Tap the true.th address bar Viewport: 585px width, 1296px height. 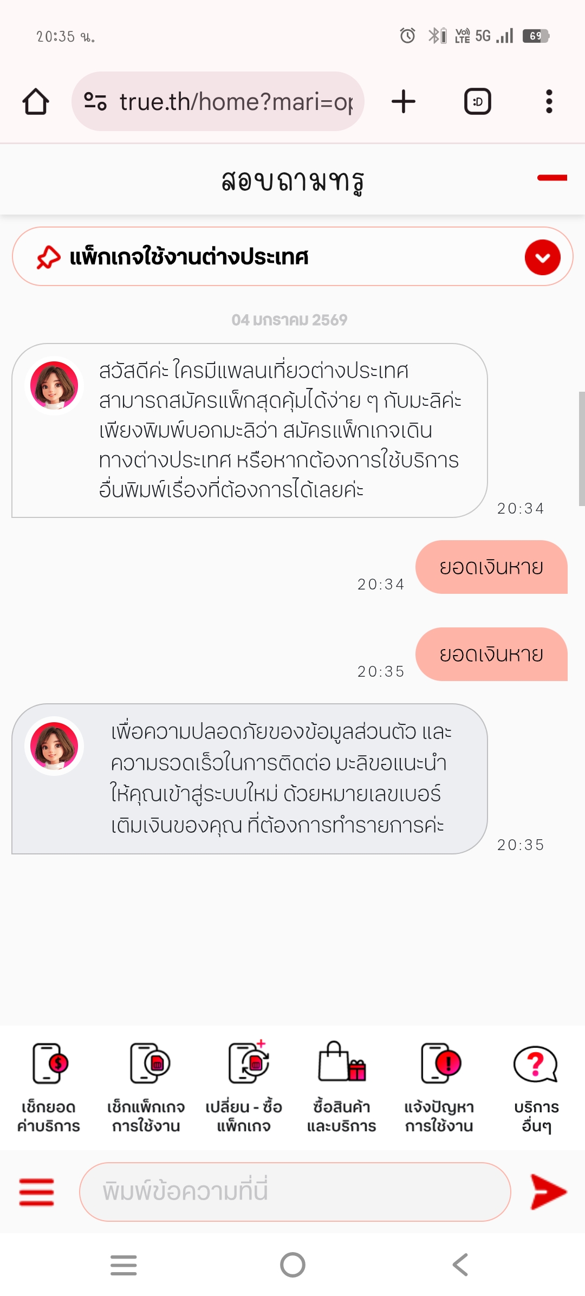236,102
